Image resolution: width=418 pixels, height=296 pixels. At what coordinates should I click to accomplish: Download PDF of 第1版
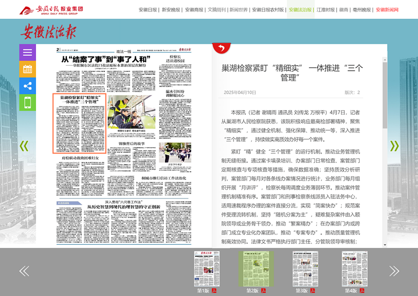tap(214, 291)
